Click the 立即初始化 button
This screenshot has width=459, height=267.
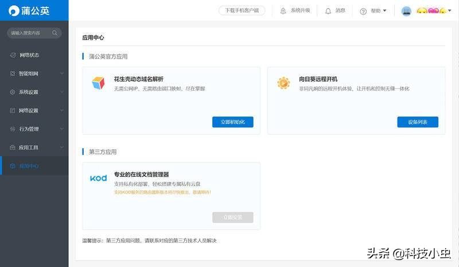click(x=233, y=122)
